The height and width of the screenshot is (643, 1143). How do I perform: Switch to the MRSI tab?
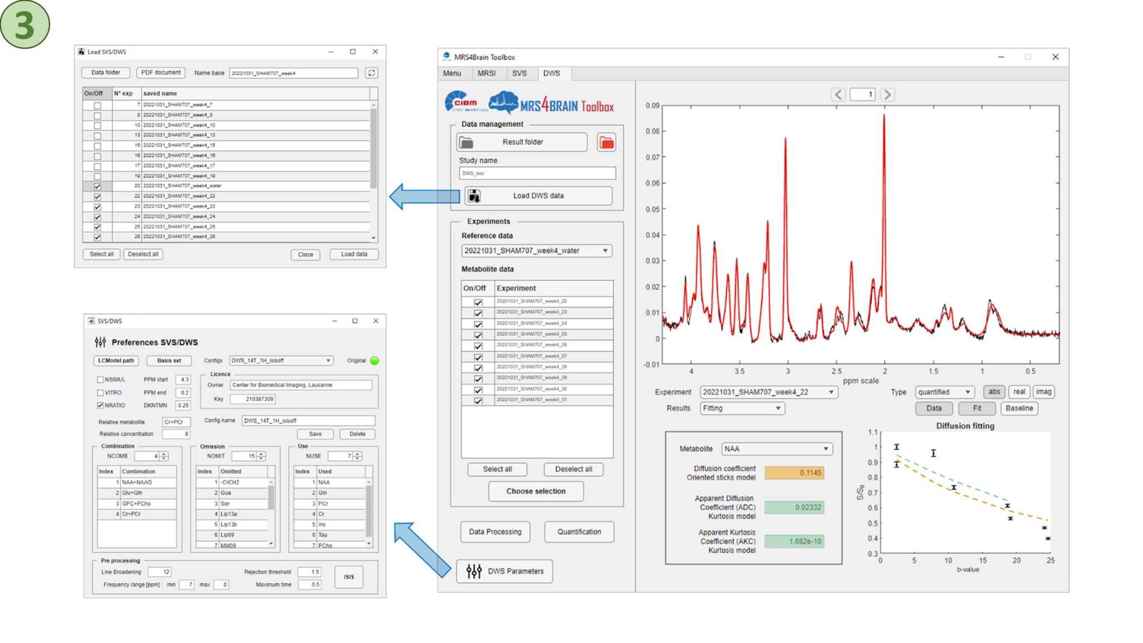click(x=486, y=73)
